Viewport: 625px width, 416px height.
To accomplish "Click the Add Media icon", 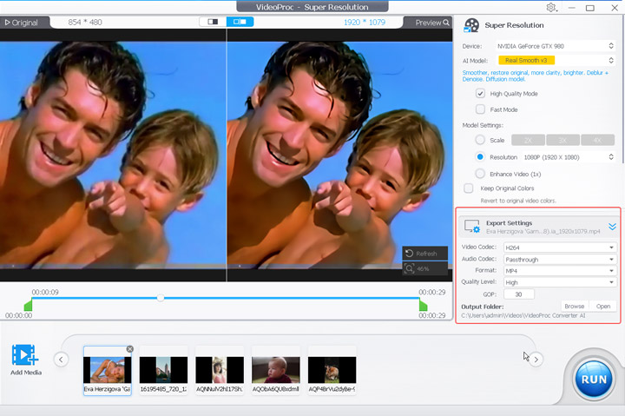I will (x=24, y=354).
